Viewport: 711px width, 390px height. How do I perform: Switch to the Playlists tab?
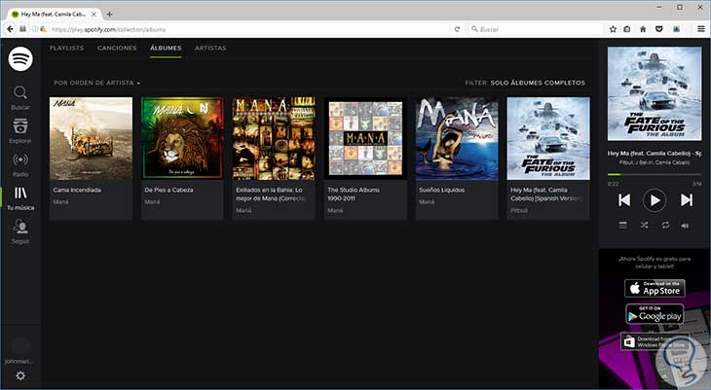click(x=66, y=48)
